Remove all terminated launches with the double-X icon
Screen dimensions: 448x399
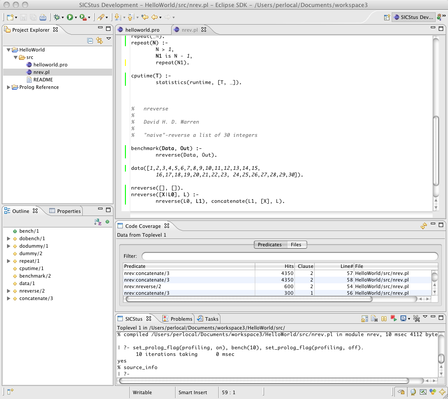click(417, 318)
